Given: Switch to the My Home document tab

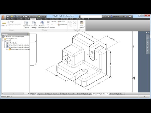Looking at the screenshot, I should (x=41, y=94).
